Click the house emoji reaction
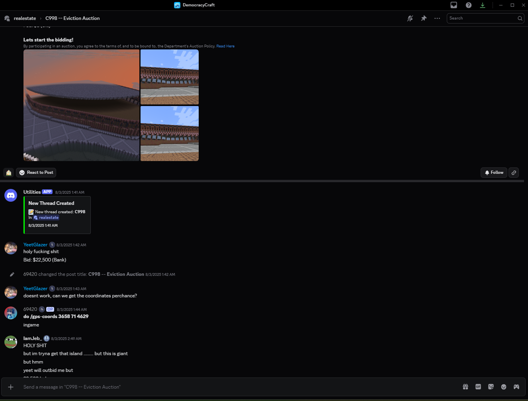Viewport: 528px width, 401px height. pyautogui.click(x=9, y=173)
